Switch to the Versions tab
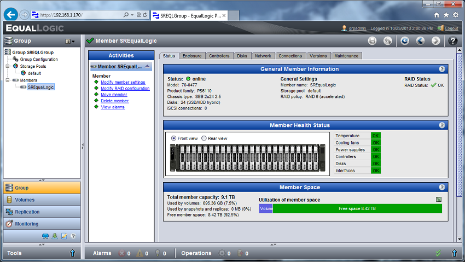This screenshot has height=262, width=465. tap(318, 56)
